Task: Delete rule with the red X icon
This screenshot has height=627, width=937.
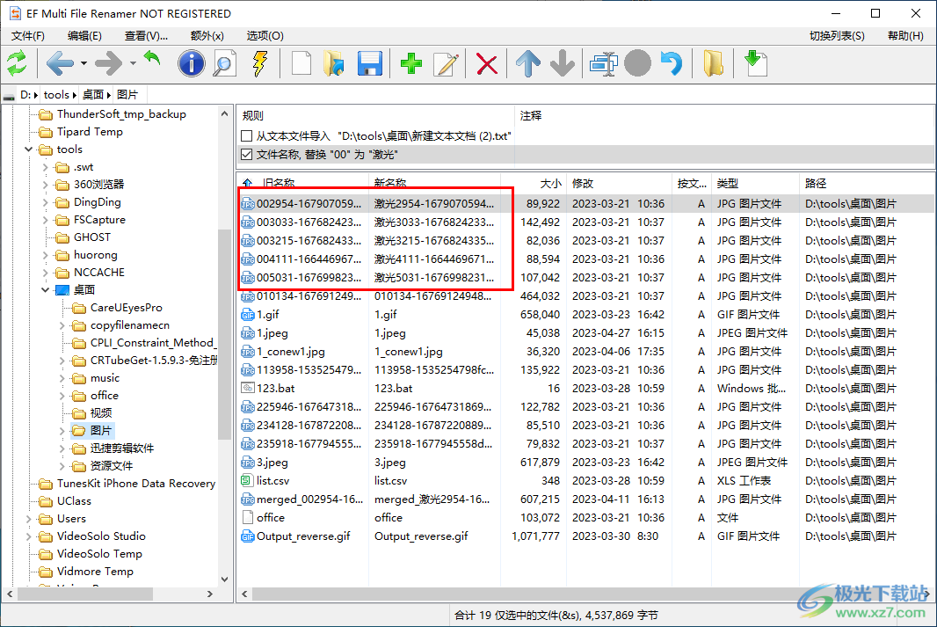Action: point(487,64)
